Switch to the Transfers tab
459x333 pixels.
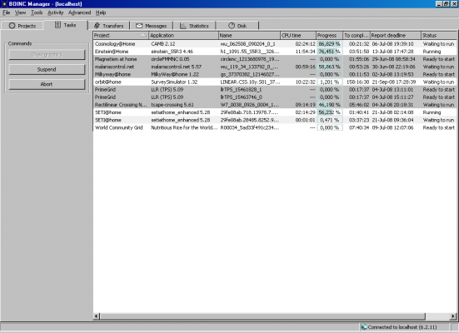(108, 26)
